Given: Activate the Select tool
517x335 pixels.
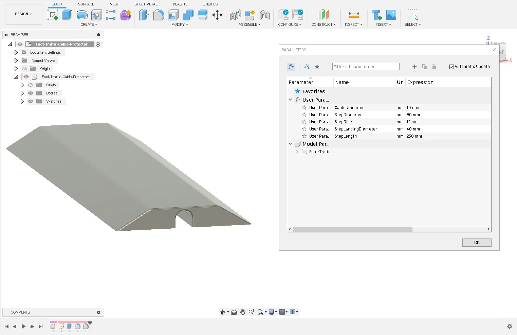Looking at the screenshot, I should tap(413, 15).
